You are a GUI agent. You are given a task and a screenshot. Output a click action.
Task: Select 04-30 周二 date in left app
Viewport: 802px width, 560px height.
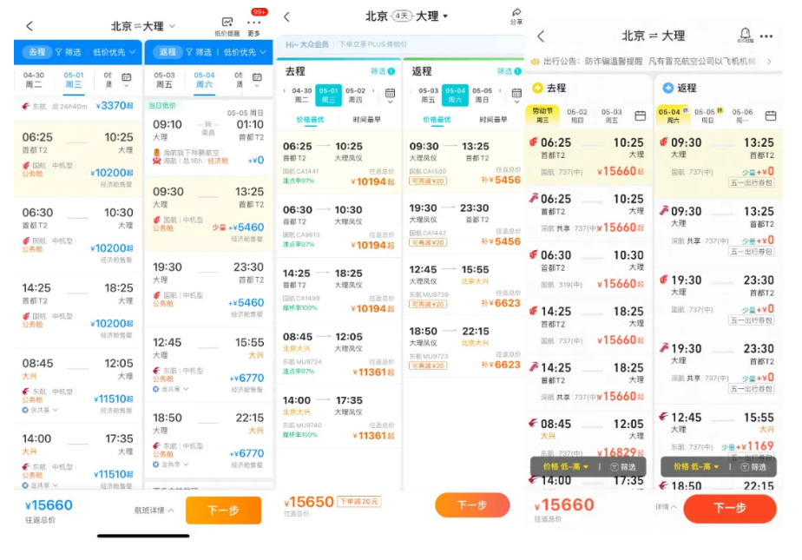pyautogui.click(x=34, y=80)
